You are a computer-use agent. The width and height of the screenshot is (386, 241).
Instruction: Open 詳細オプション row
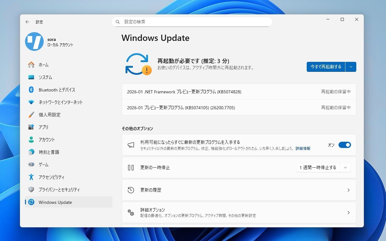(239, 213)
